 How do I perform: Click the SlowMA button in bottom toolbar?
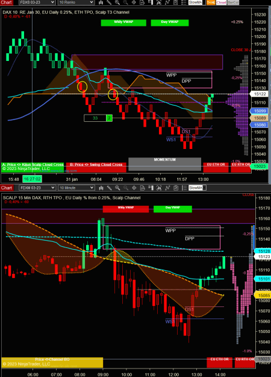pyautogui.click(x=196, y=188)
